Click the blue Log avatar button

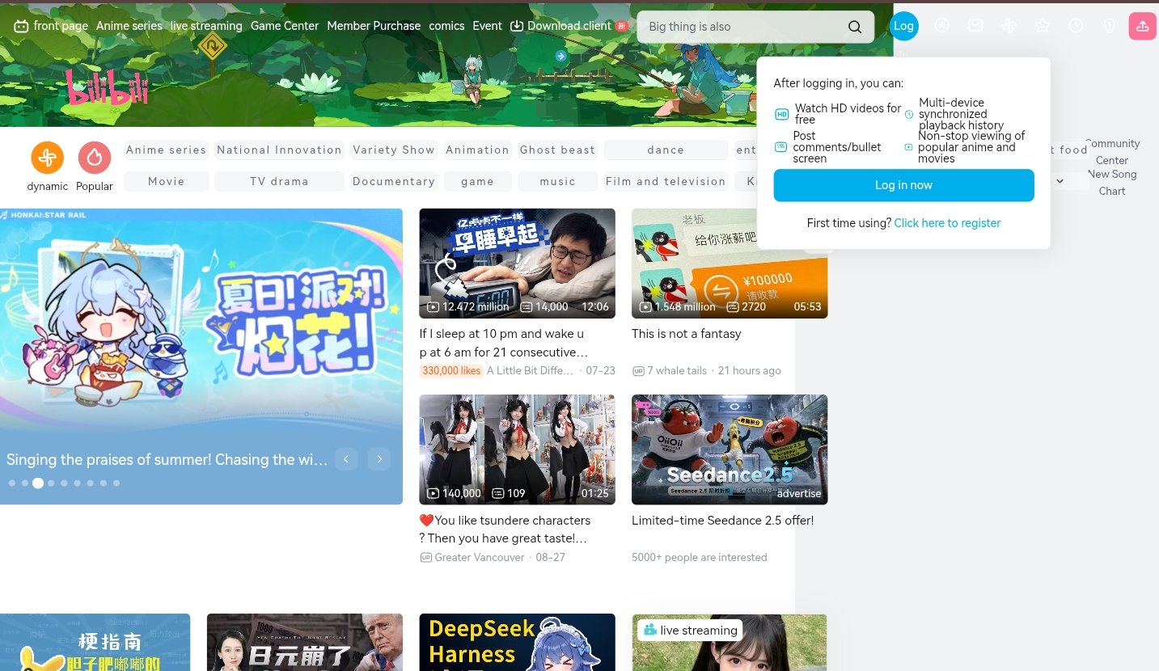903,26
